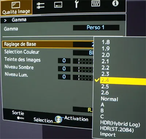Adjust the Teinte des Images slider

(x=83, y=61)
